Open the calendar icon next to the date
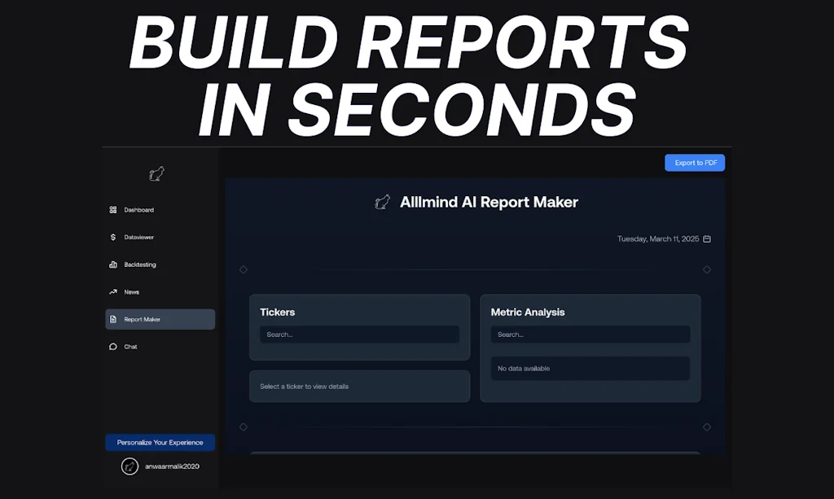 (705, 239)
